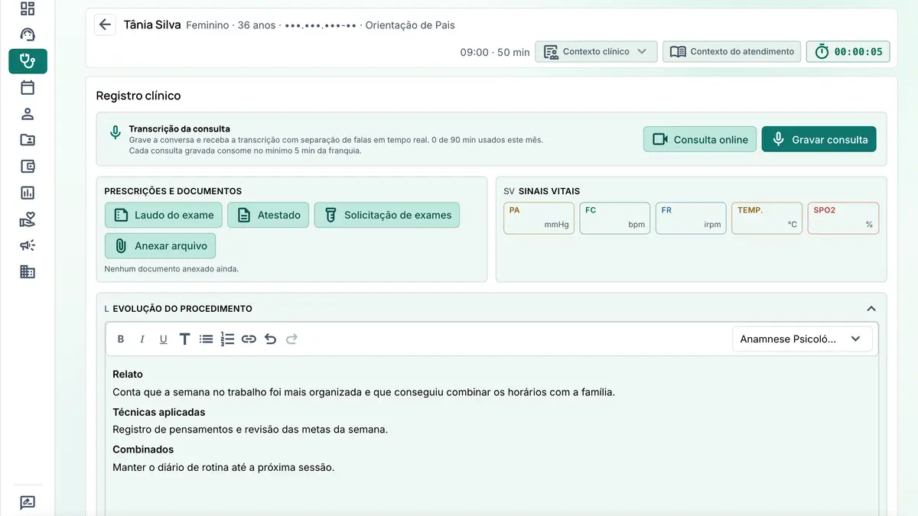Click Gravar consulta
918x516 pixels.
819,139
